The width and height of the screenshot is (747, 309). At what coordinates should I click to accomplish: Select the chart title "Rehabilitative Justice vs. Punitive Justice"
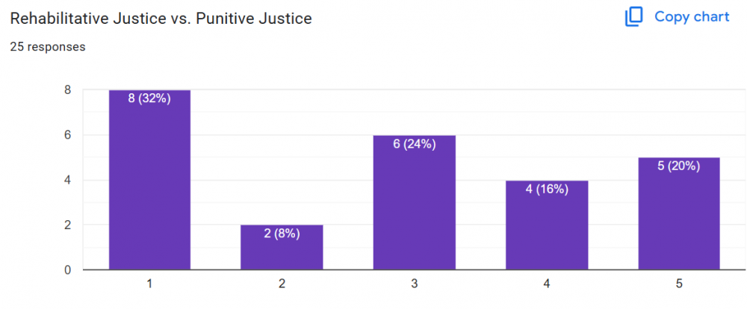161,19
